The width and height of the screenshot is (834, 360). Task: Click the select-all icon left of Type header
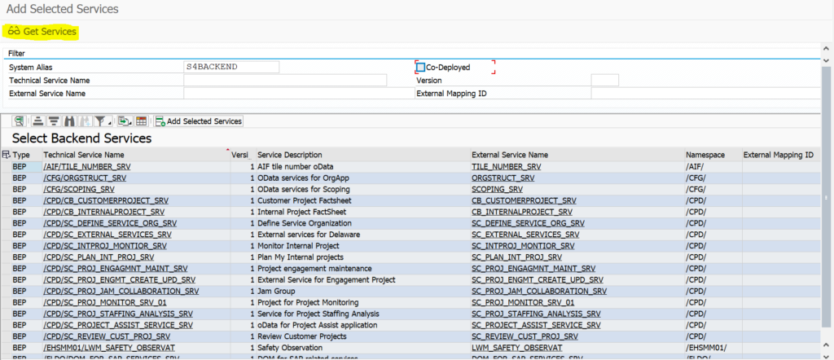tap(6, 155)
